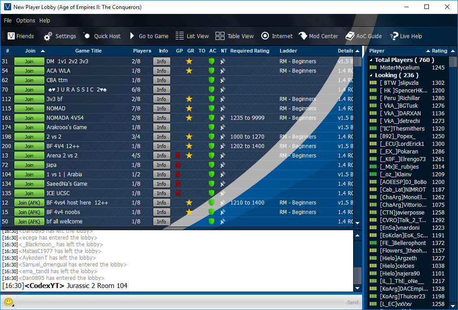Click NT satellite icon for 2 vs 2 row
The image size is (458, 310).
pos(223,136)
